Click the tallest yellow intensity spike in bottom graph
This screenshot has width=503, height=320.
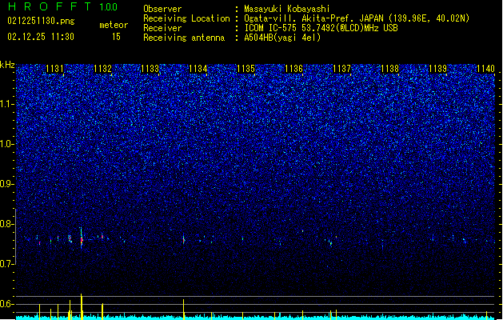pos(82,306)
